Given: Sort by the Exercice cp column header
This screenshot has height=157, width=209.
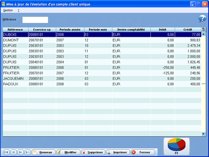Looking at the screenshot, I should tap(42, 30).
